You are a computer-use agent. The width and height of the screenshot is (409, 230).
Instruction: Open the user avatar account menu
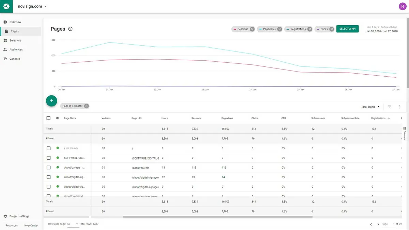tap(402, 6)
